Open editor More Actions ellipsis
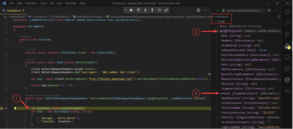This screenshot has height=129, width=293. tap(205, 10)
